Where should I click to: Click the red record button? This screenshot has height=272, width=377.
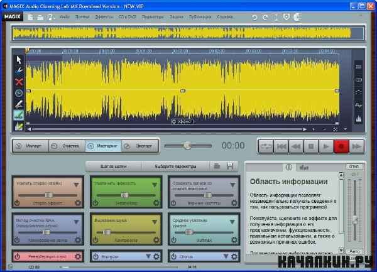click(x=341, y=146)
